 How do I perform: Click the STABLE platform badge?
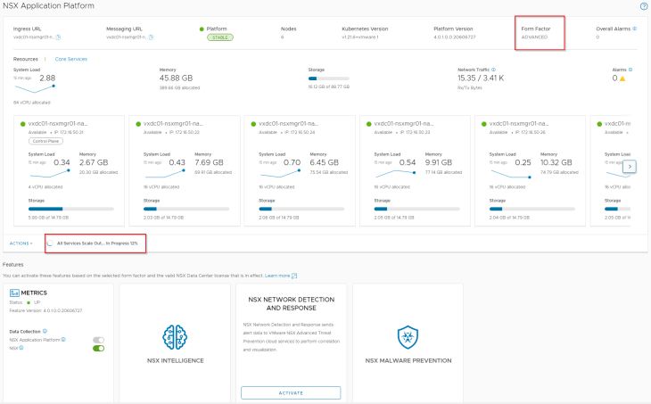220,37
